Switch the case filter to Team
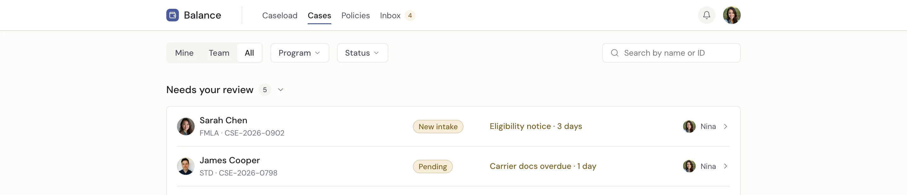 point(219,53)
